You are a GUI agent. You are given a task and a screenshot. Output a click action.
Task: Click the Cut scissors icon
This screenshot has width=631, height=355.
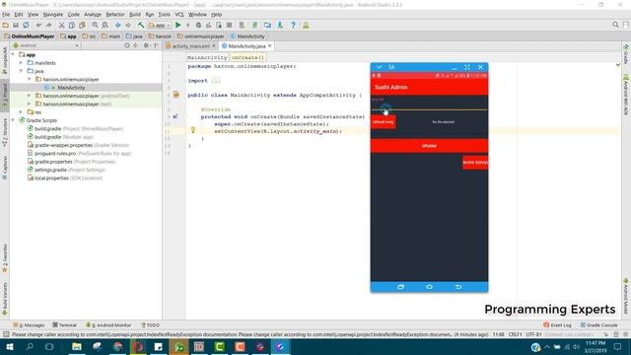[61, 25]
